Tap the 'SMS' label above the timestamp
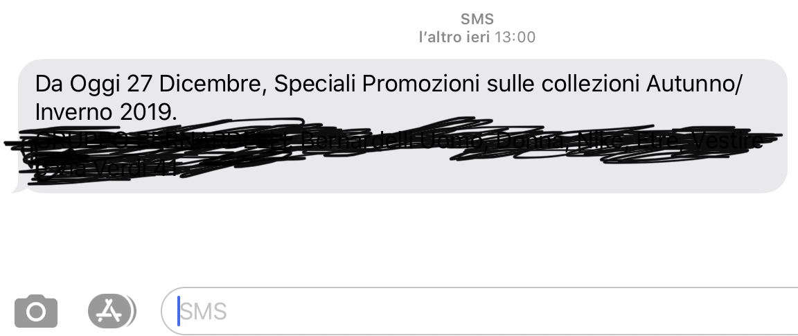The image size is (798, 336). tap(477, 19)
